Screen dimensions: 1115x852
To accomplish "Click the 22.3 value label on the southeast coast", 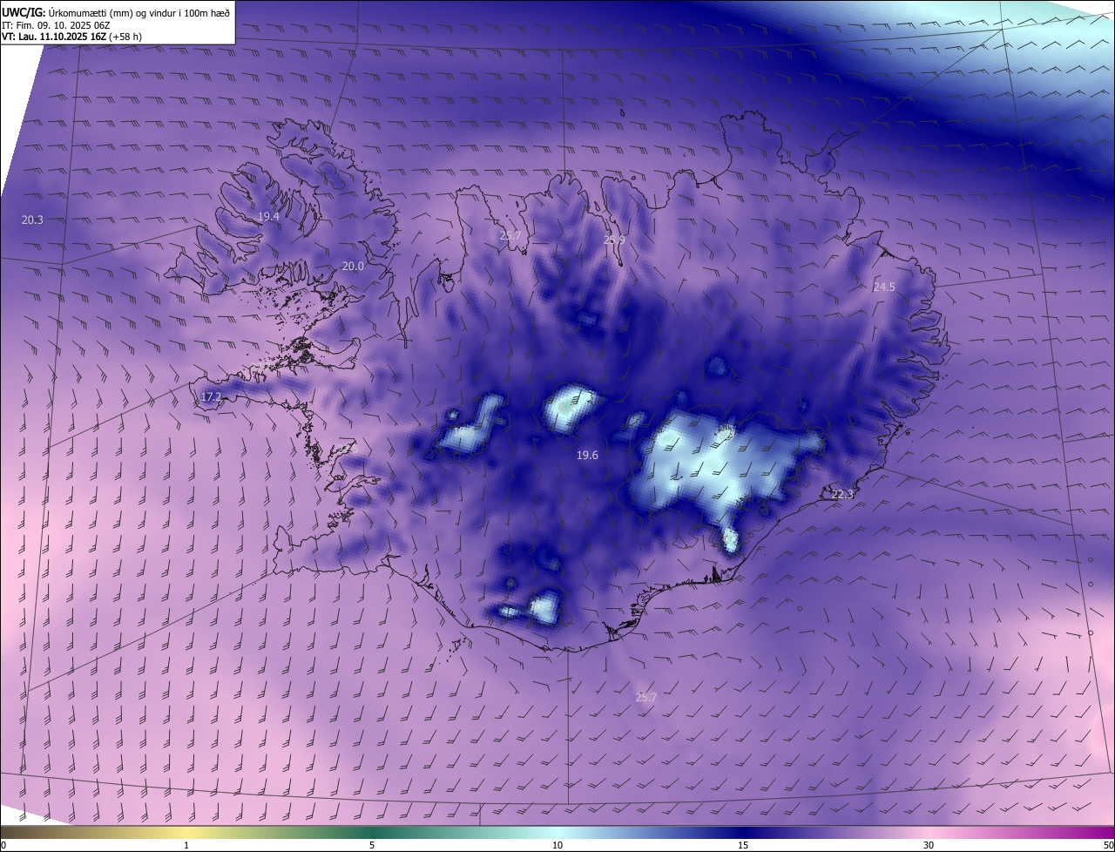I will click(x=842, y=494).
